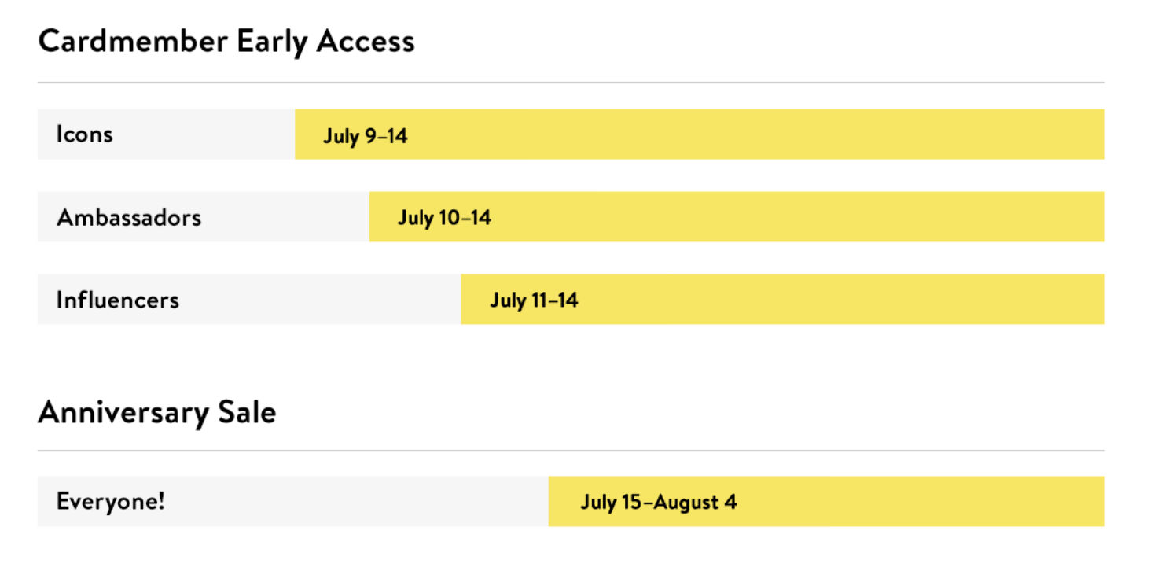Click the gray section of the Everyone! row

click(292, 501)
